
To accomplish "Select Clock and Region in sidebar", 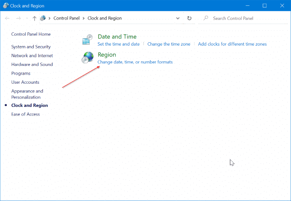I will tap(30, 105).
